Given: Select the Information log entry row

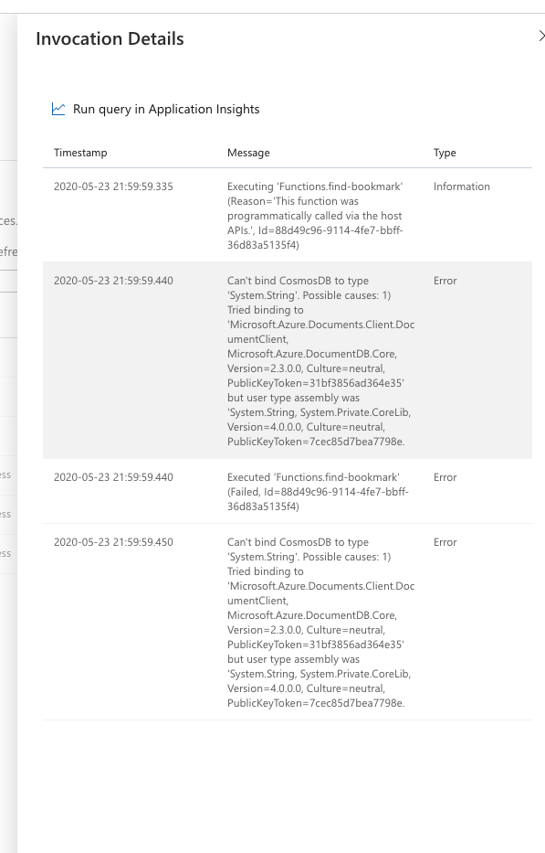Looking at the screenshot, I should tap(274, 210).
